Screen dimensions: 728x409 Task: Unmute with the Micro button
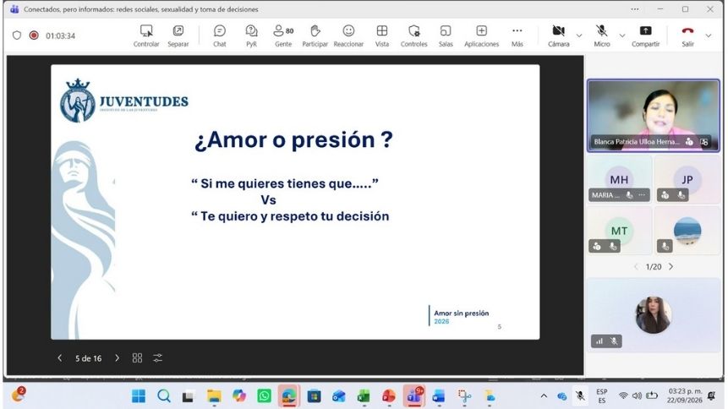point(602,35)
